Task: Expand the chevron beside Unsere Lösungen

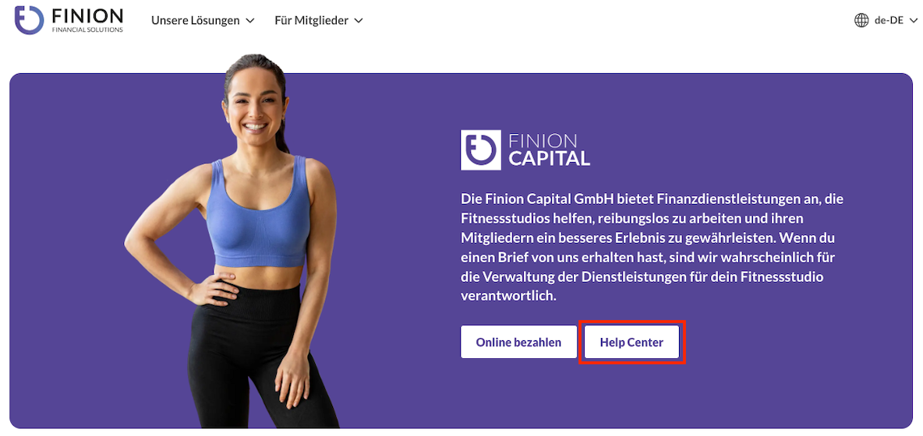Action: click(x=249, y=20)
